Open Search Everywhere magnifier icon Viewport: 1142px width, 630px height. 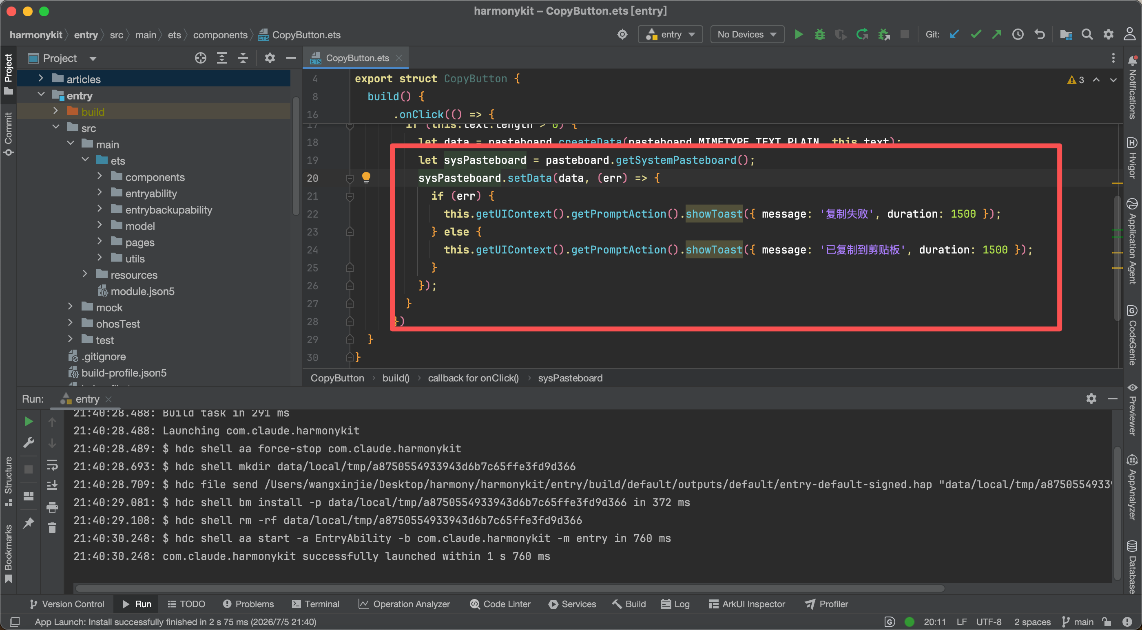click(1087, 35)
